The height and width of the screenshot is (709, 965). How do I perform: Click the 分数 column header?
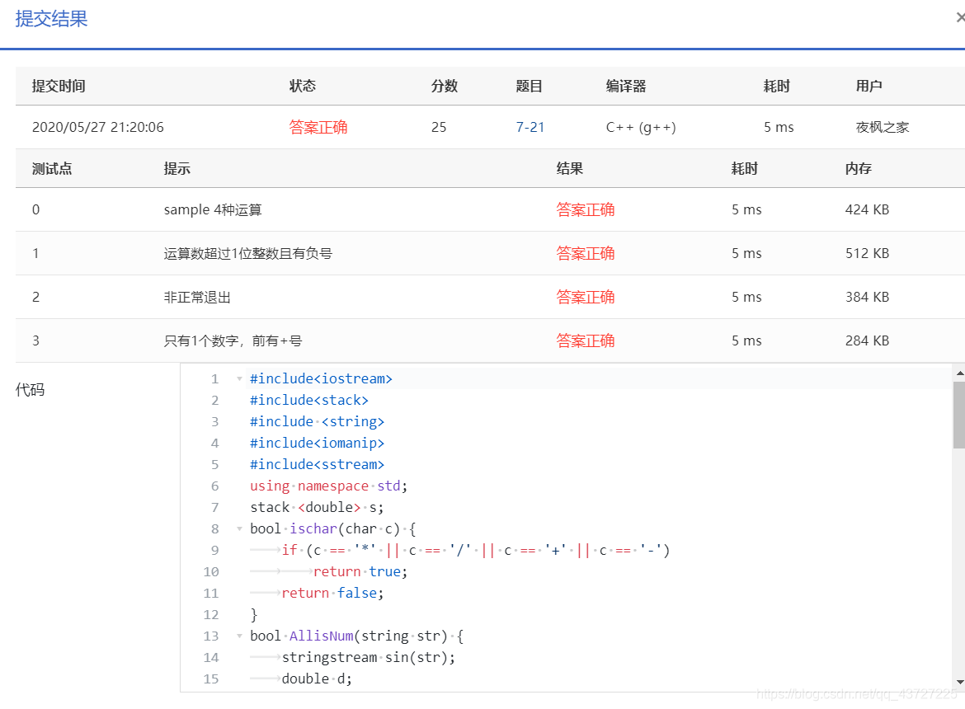(444, 85)
